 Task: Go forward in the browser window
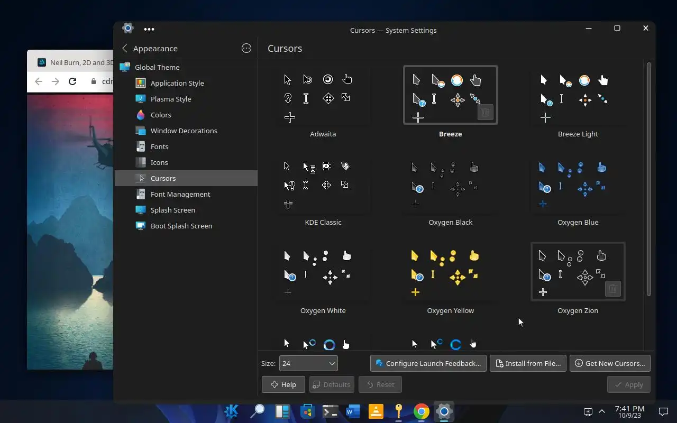[56, 81]
